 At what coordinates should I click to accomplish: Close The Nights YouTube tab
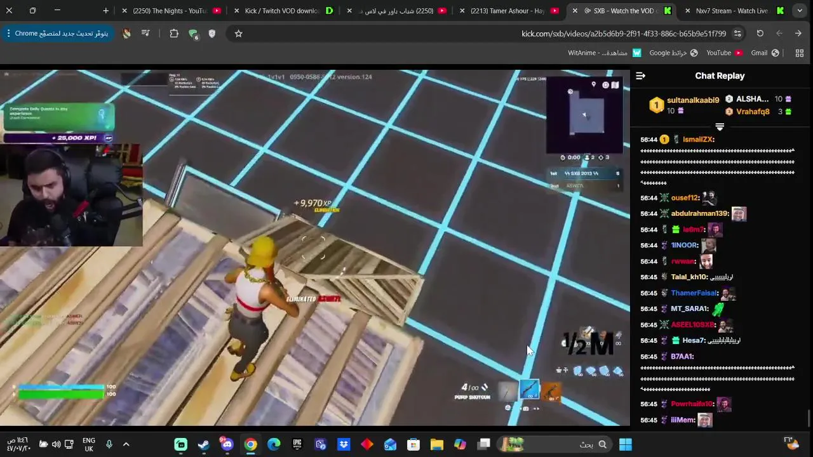point(124,11)
